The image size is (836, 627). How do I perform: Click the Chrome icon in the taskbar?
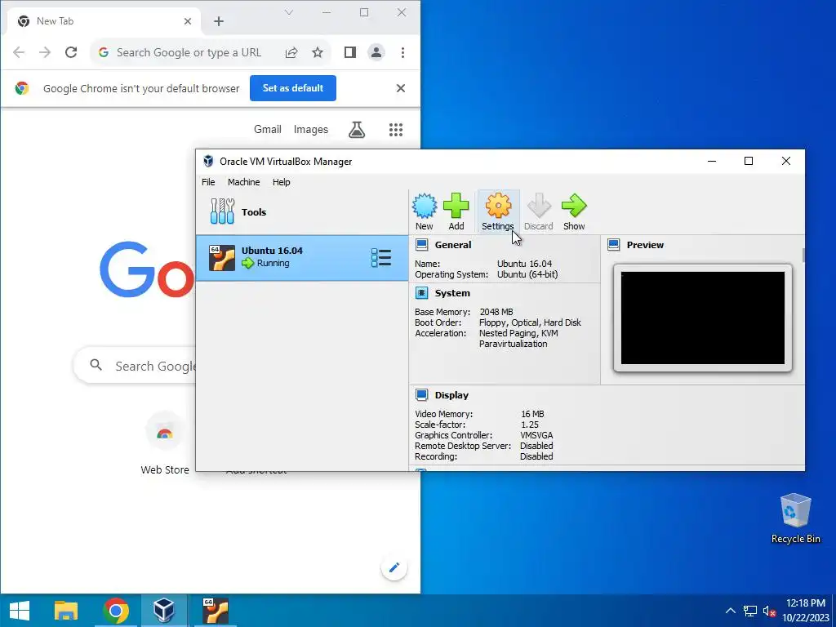(x=116, y=611)
